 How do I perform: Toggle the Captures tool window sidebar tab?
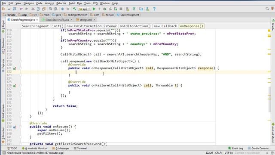3,65
